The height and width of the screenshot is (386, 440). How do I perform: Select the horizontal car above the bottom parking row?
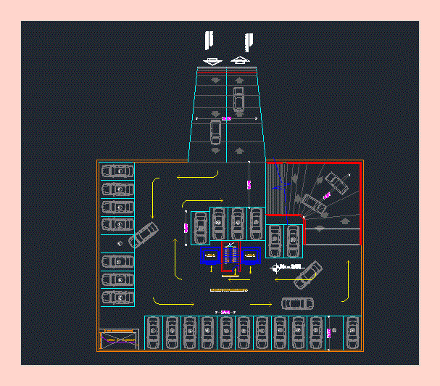[x=297, y=303]
